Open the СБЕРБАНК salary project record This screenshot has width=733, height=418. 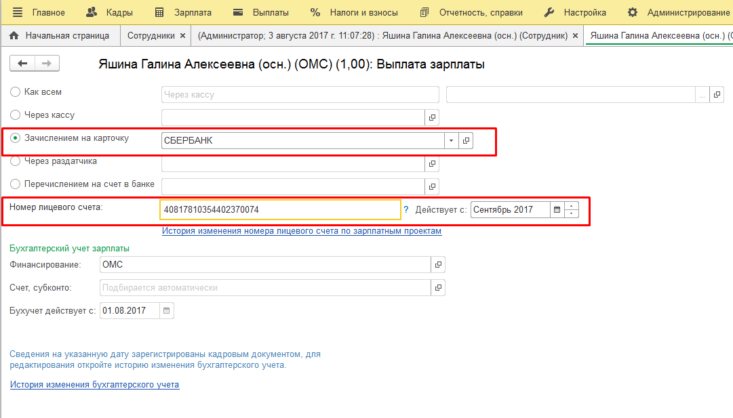466,140
